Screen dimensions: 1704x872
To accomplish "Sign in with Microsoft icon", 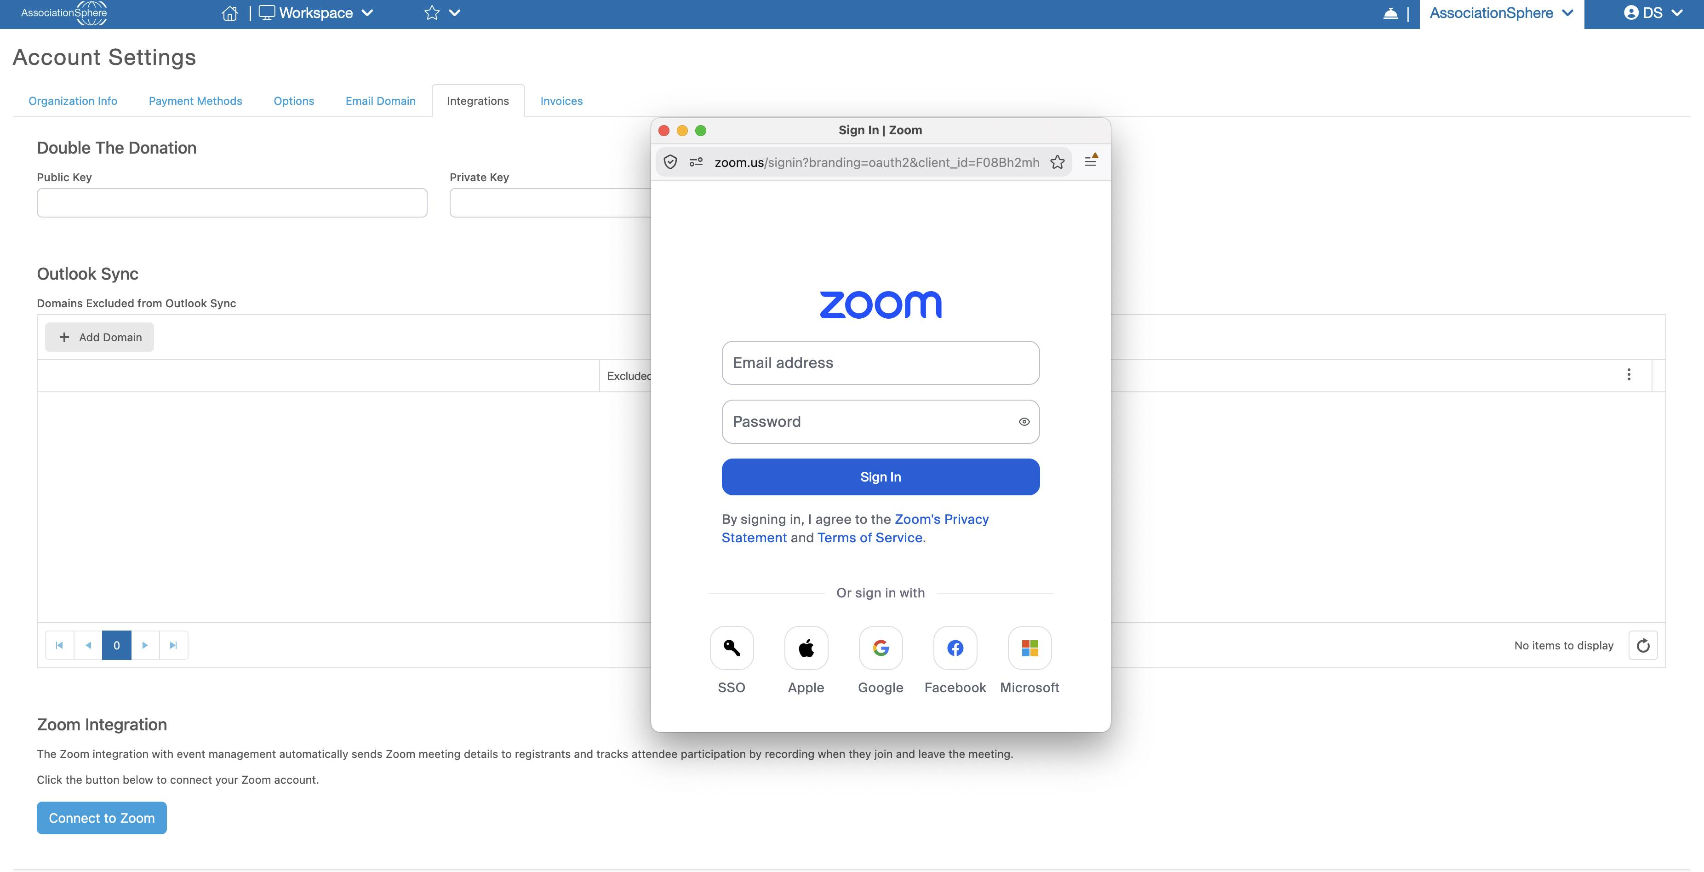I will pos(1030,648).
